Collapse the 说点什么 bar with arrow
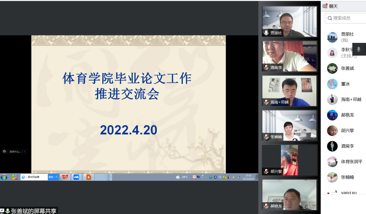Screen dimensions: 366x214 coord(25,151)
